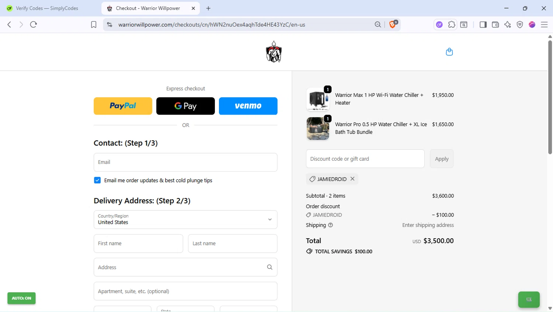Uncheck email order updates checkbox
This screenshot has height=312, width=553.
coord(97,180)
